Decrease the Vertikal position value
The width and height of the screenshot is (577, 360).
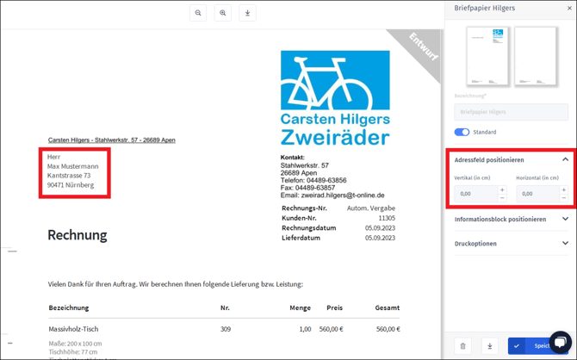(503, 198)
